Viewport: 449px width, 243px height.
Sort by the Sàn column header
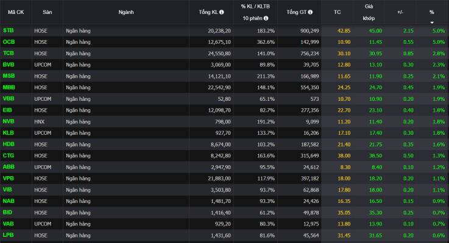(48, 12)
